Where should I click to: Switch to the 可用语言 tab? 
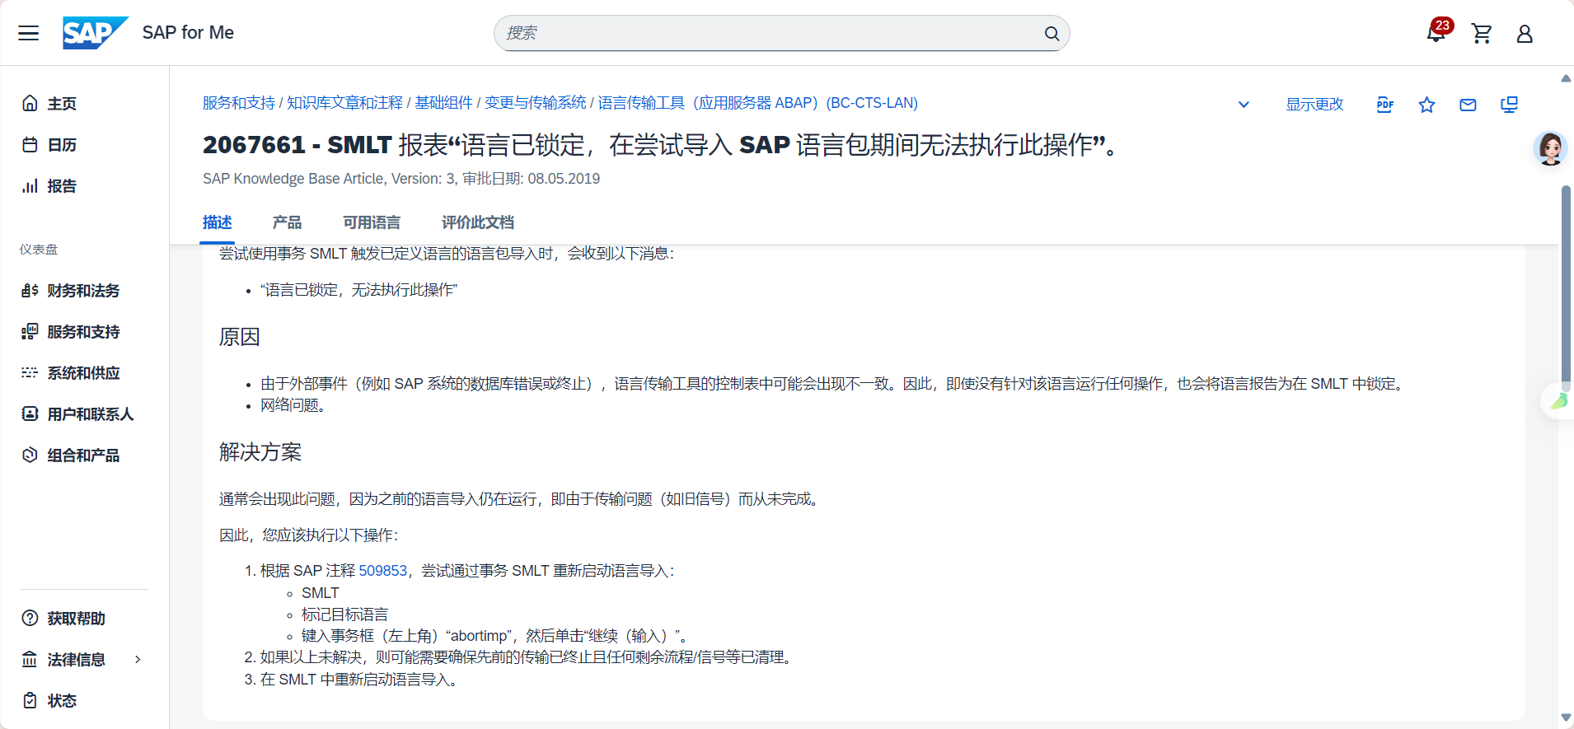pyautogui.click(x=372, y=222)
